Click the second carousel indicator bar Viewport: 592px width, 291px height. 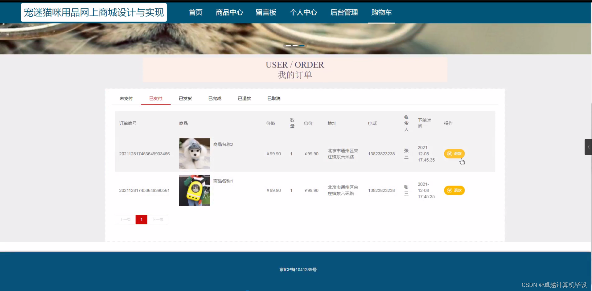coord(295,45)
